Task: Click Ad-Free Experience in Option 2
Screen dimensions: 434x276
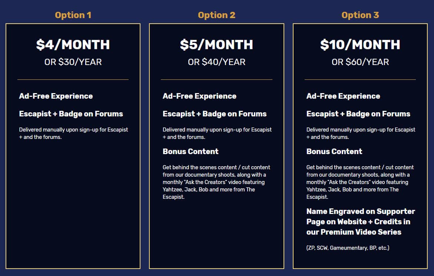Action: click(x=199, y=96)
